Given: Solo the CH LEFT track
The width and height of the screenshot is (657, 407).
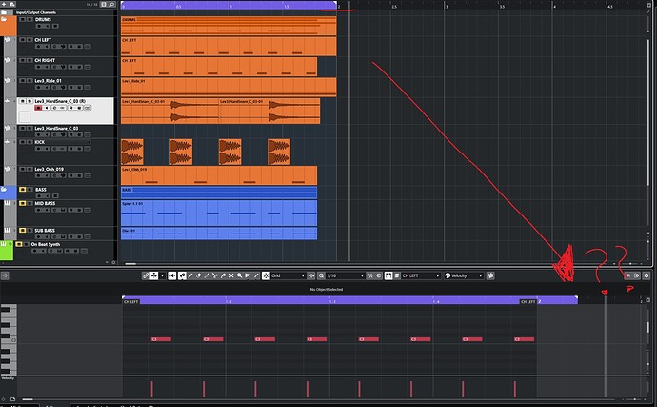Looking at the screenshot, I should [30, 39].
